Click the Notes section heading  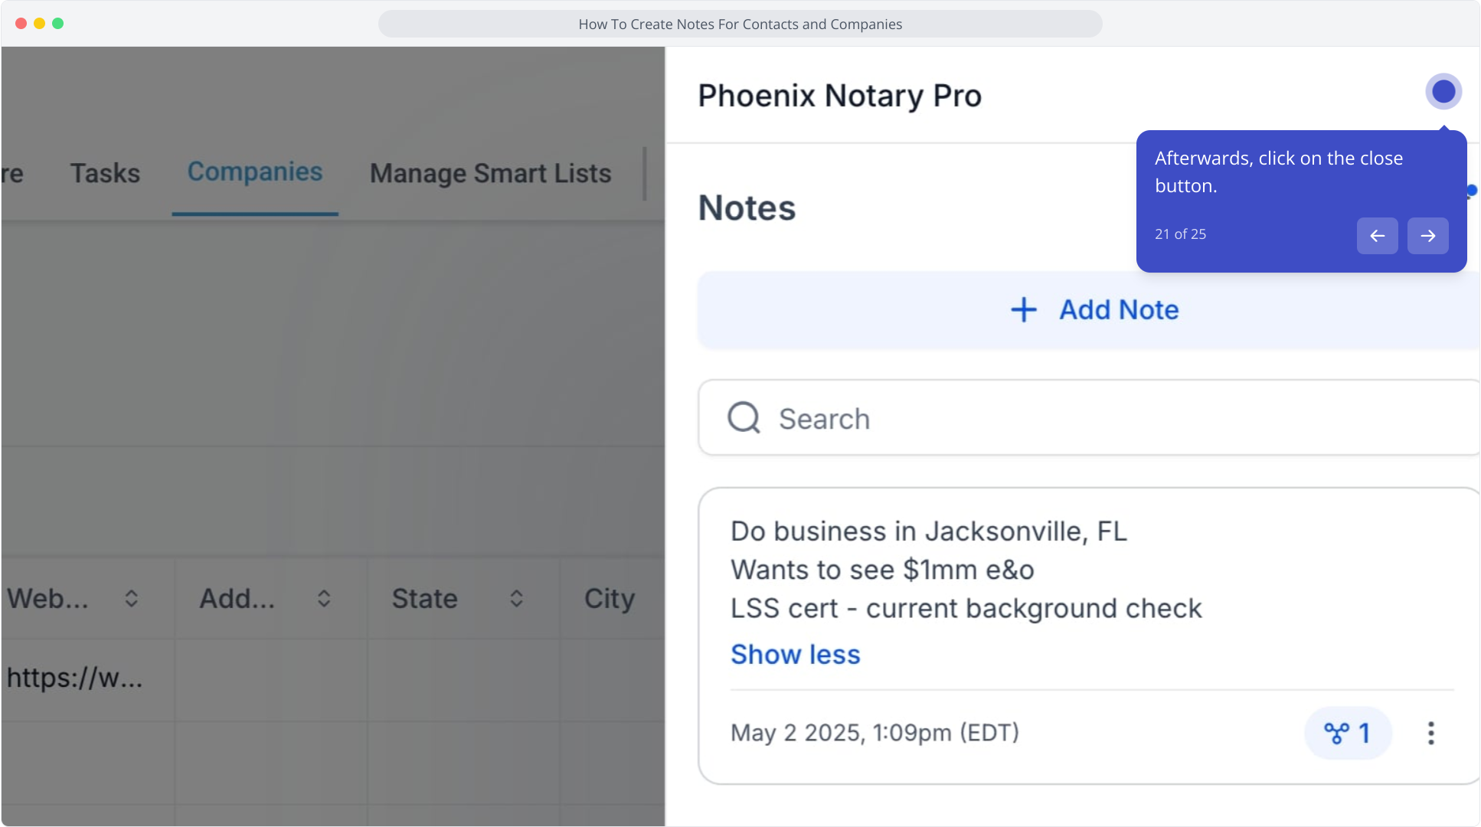click(747, 208)
